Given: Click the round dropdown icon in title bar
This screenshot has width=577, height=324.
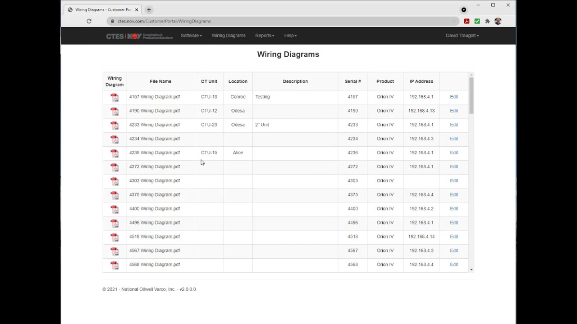Looking at the screenshot, I should click(463, 10).
